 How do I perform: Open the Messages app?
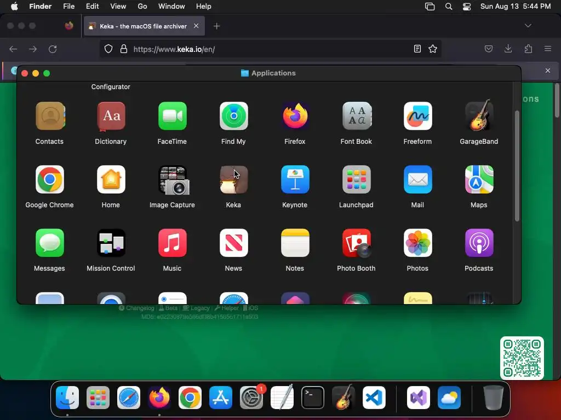pyautogui.click(x=50, y=243)
